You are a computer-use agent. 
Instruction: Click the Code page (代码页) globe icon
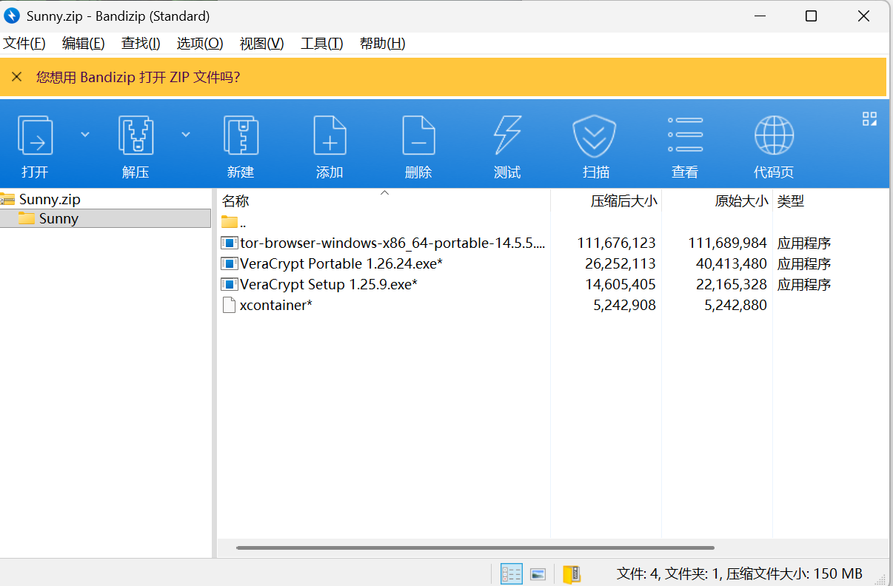point(774,135)
